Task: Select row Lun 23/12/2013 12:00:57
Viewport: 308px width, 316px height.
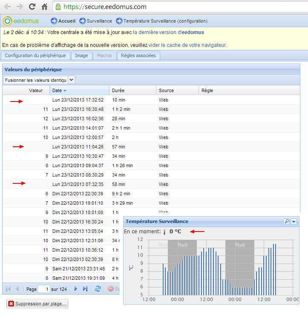Action: tap(151, 137)
